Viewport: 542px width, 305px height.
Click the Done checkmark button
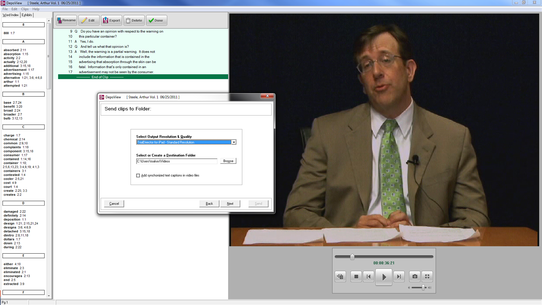point(156,21)
